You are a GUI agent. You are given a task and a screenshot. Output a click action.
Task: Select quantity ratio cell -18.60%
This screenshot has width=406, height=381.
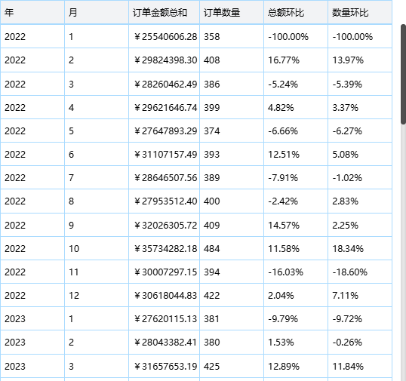pyautogui.click(x=360, y=272)
